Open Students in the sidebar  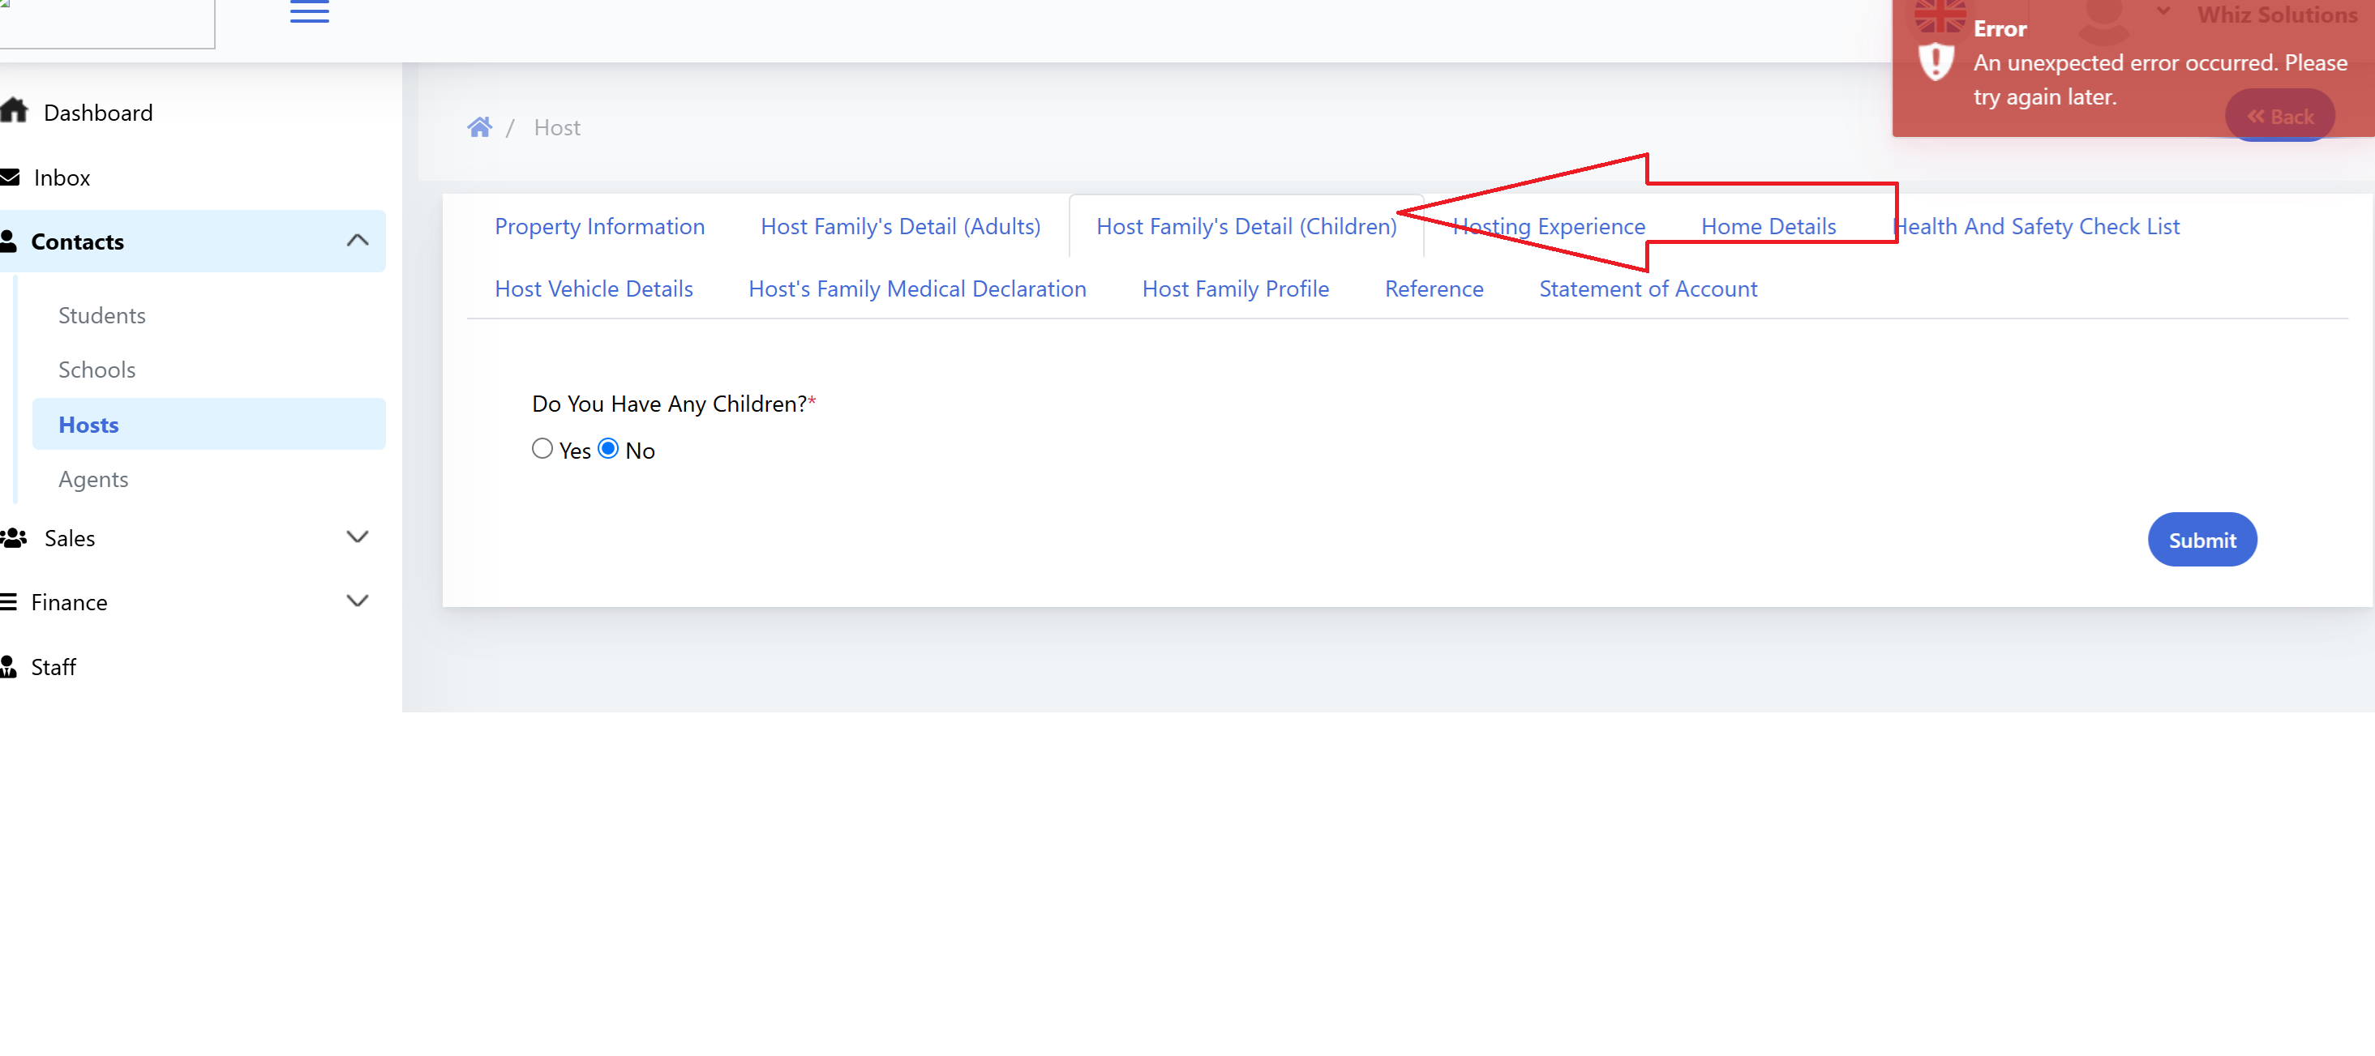101,315
